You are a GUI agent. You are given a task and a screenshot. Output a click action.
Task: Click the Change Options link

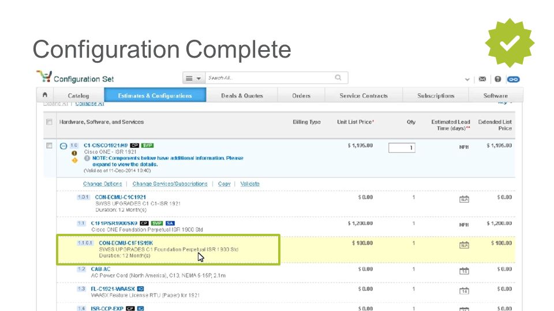pos(103,184)
